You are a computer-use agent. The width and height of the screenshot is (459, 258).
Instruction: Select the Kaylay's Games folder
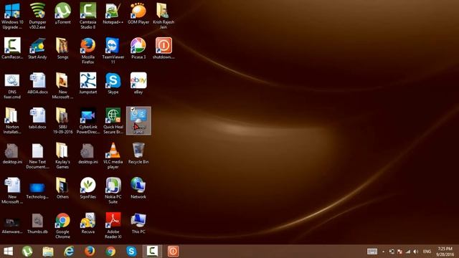pyautogui.click(x=62, y=156)
